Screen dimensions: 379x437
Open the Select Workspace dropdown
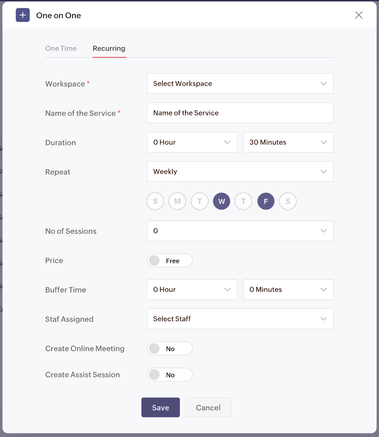click(240, 84)
